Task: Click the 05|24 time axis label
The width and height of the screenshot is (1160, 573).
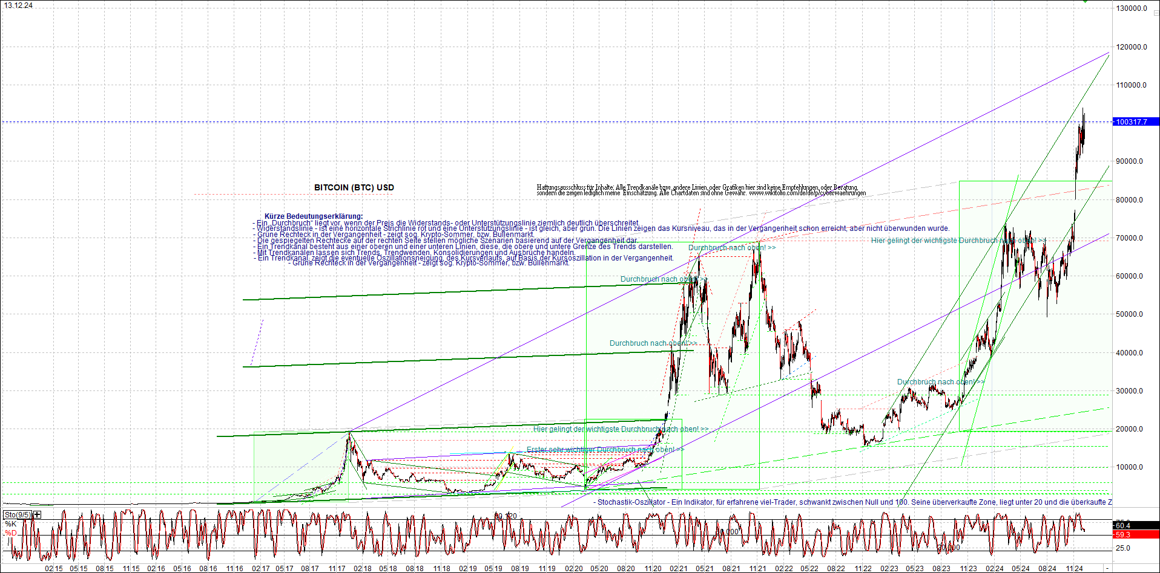Action: point(1021,569)
